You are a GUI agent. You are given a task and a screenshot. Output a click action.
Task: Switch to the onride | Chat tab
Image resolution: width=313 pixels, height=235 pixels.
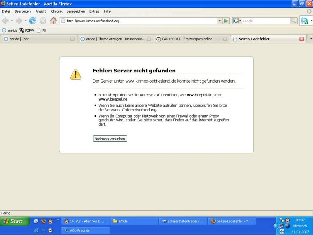(34, 39)
